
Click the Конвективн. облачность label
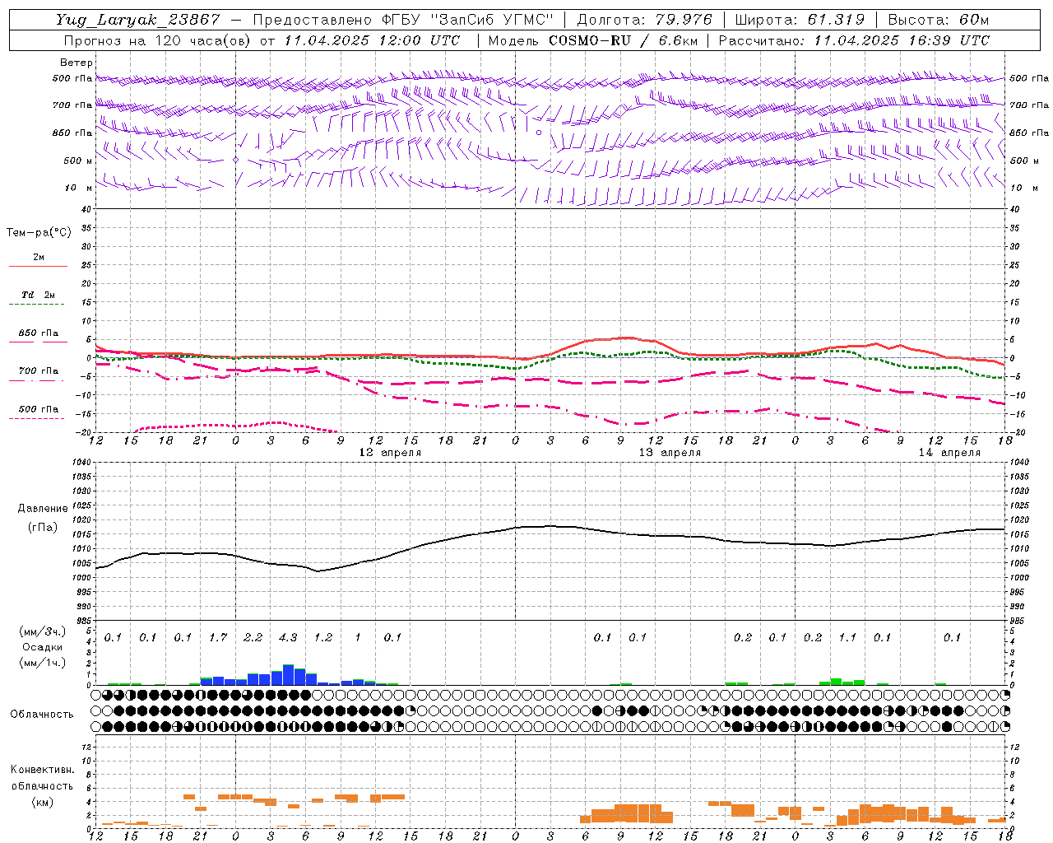tap(42, 778)
